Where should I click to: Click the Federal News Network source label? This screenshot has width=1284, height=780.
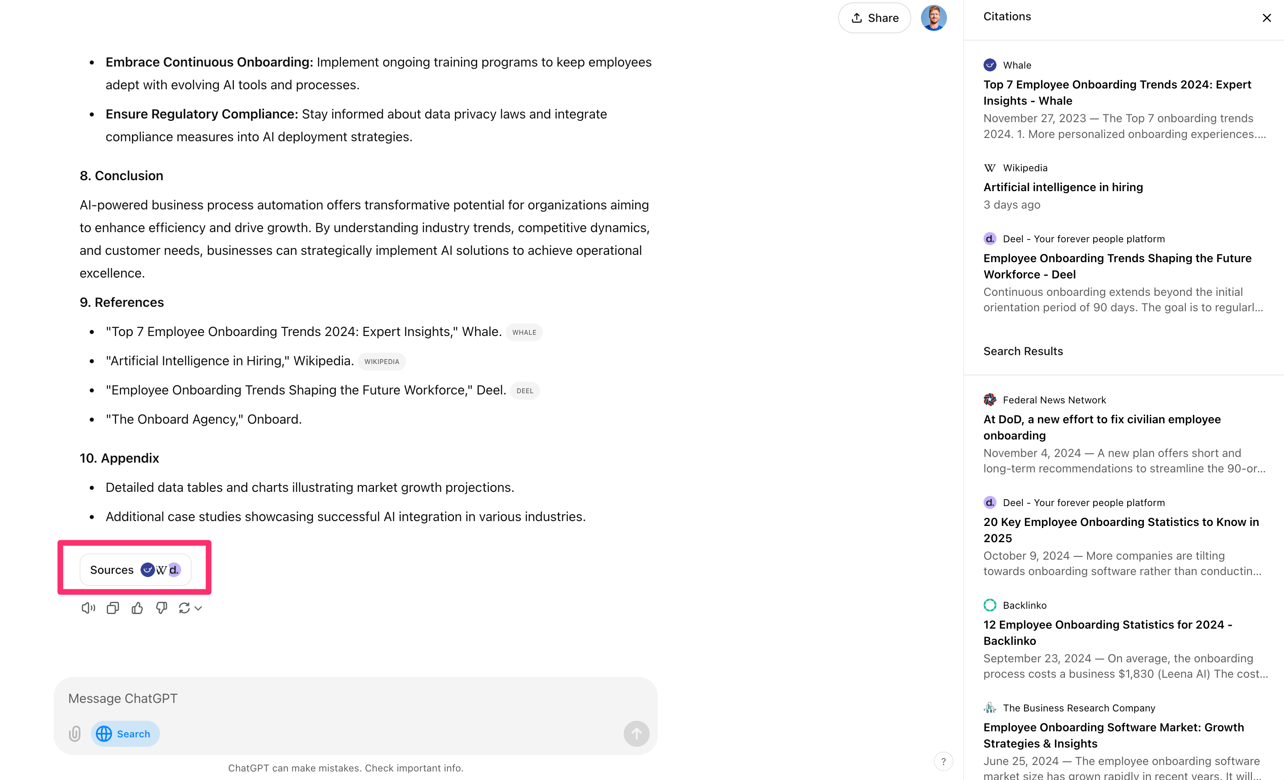point(1054,400)
